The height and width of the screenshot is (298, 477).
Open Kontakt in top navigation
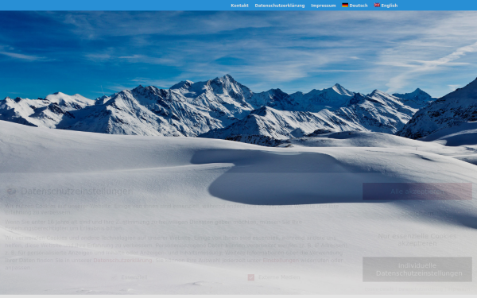[x=239, y=6]
